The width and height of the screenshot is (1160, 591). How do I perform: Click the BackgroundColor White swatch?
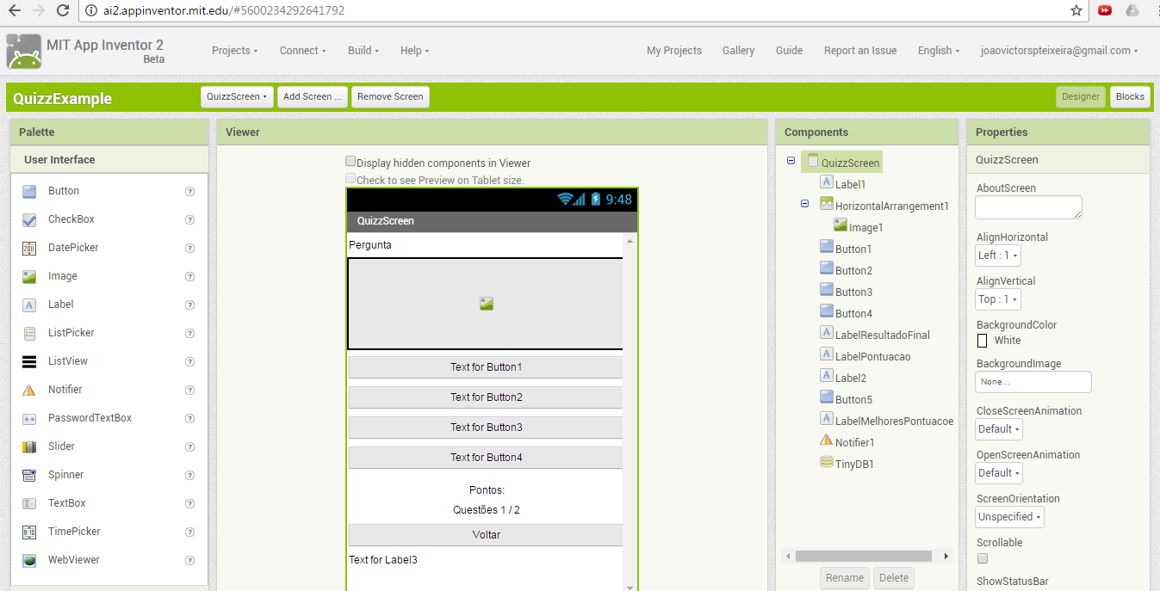(x=982, y=341)
